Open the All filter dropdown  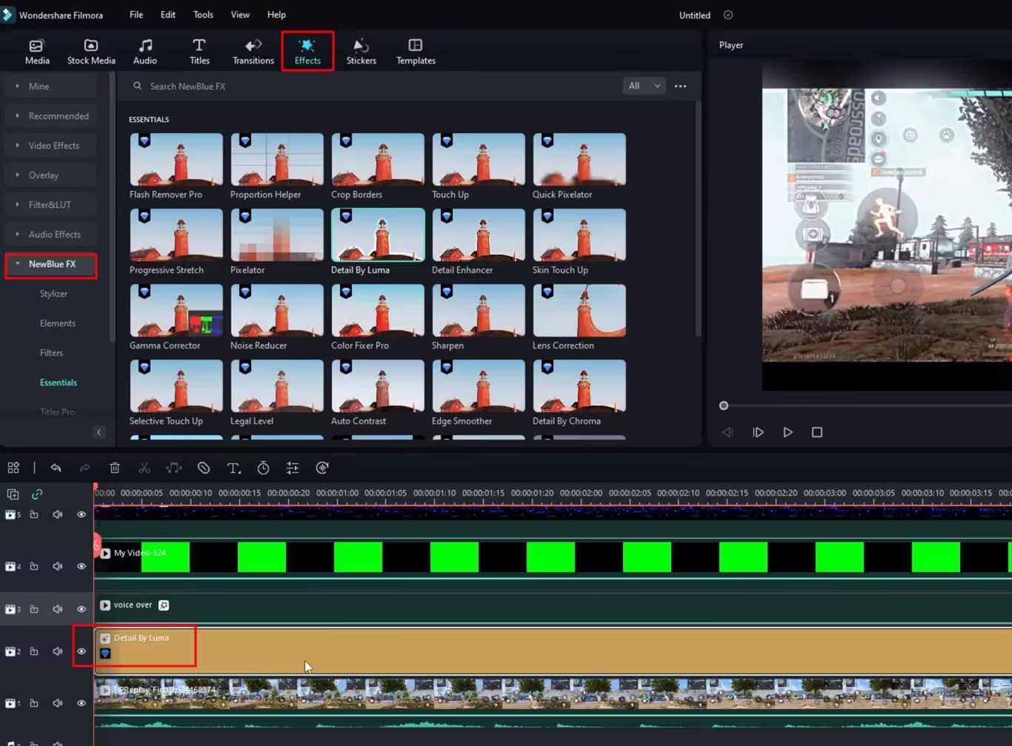644,86
